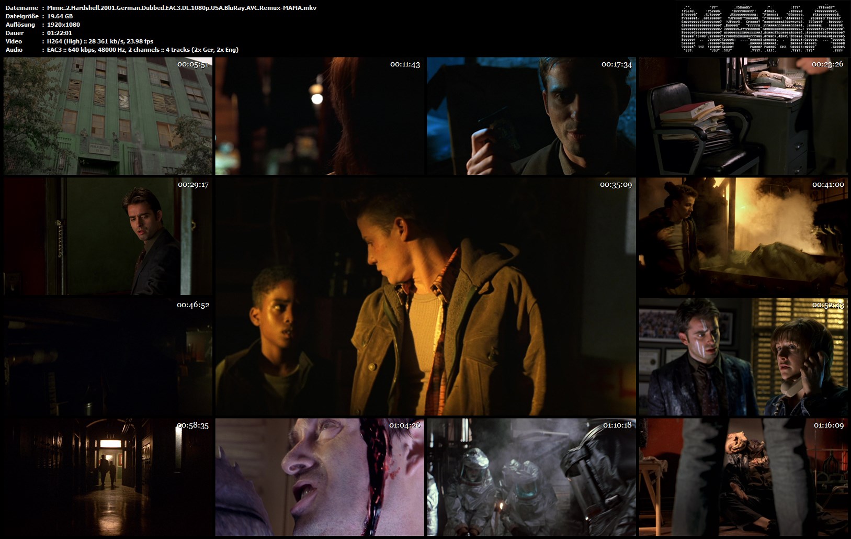Select the dark hallway thumbnail at 00:58:35
Image resolution: width=851 pixels, height=539 pixels.
pyautogui.click(x=108, y=477)
